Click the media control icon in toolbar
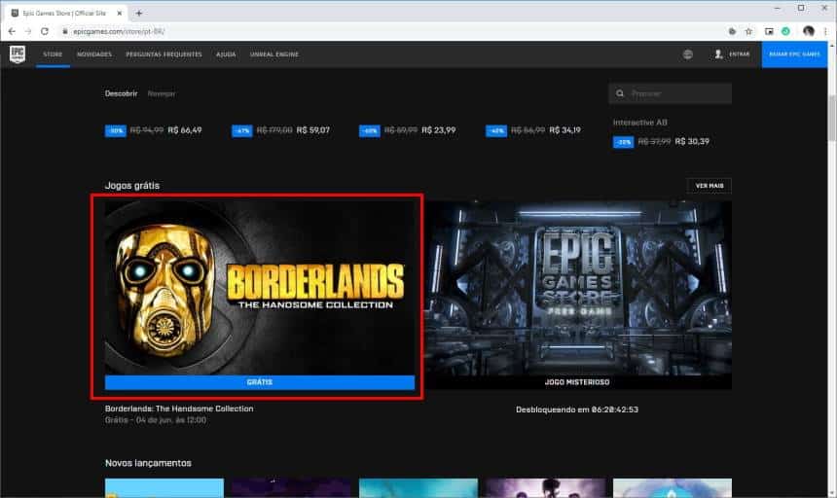The image size is (837, 498). tap(769, 31)
